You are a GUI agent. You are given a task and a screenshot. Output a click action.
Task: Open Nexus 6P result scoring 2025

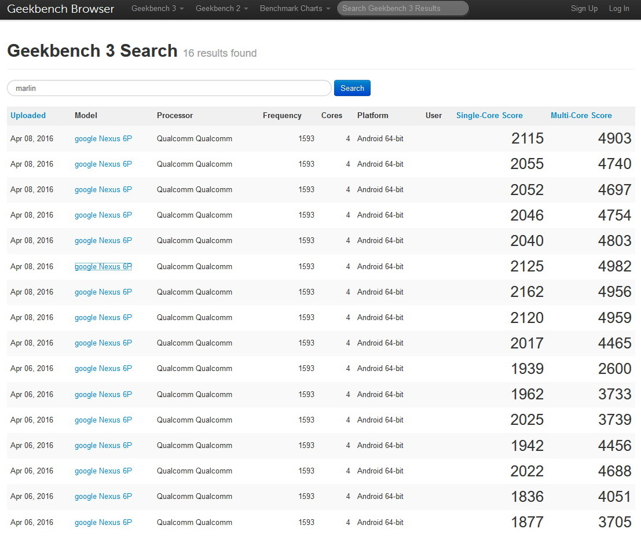(x=103, y=420)
